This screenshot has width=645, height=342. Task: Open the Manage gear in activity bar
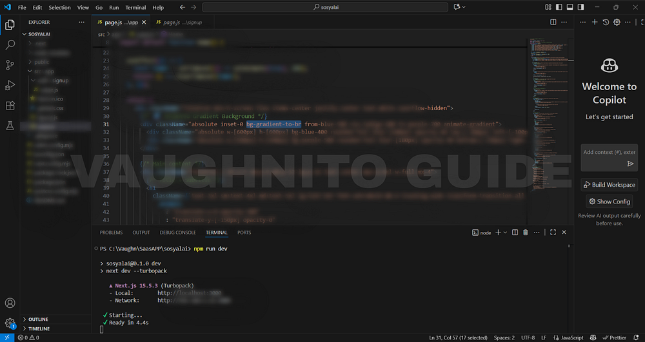coord(10,323)
